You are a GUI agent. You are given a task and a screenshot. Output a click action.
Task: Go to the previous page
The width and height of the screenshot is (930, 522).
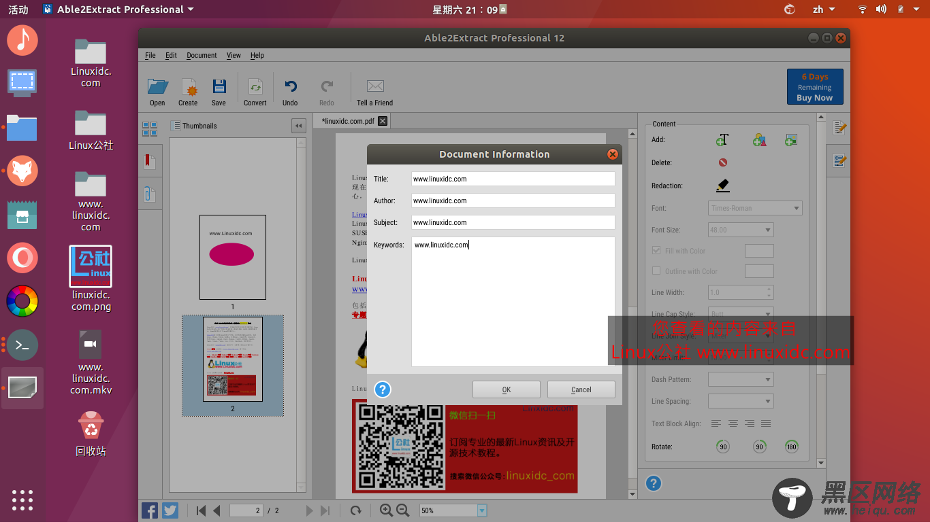pos(217,510)
